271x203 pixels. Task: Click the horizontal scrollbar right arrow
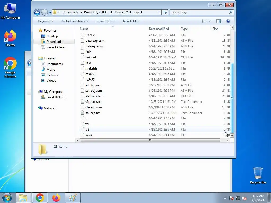227,140
